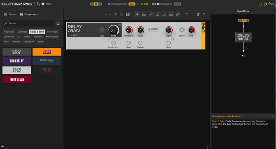Click the Guitar Rig power button

click(x=265, y=4)
